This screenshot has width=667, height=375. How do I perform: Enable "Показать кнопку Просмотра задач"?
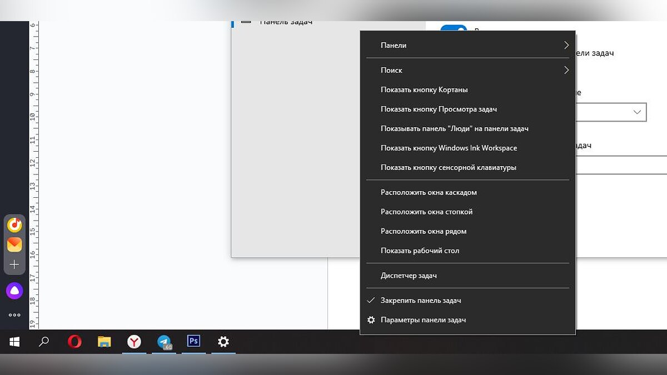[x=438, y=109]
